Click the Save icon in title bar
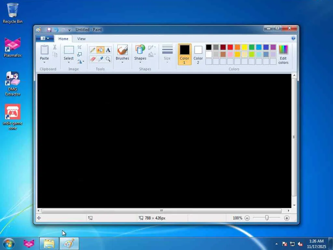 [x=49, y=30]
